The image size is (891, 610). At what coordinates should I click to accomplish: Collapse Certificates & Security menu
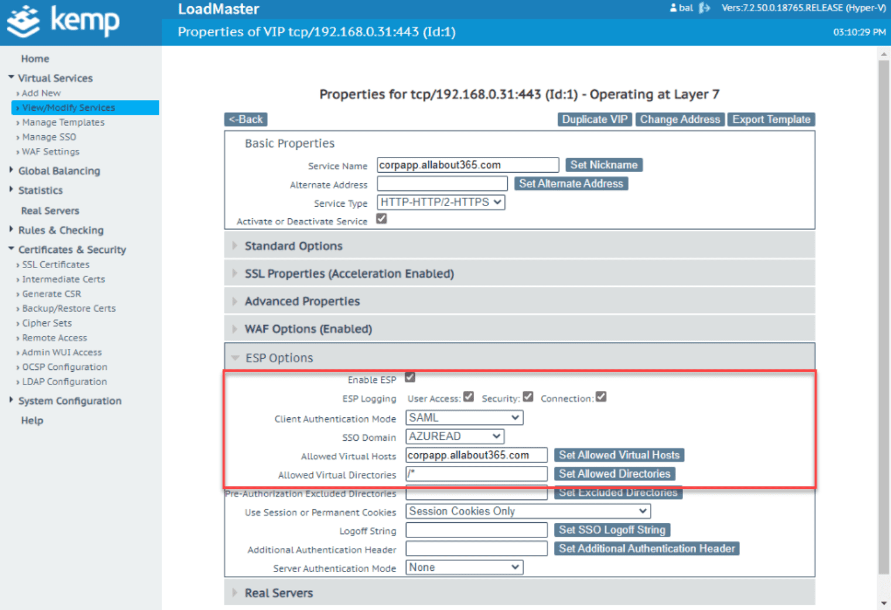click(x=71, y=249)
